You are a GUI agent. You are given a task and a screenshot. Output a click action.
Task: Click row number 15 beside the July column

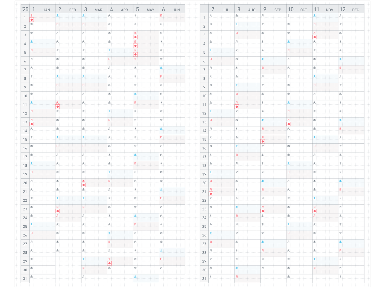point(204,139)
